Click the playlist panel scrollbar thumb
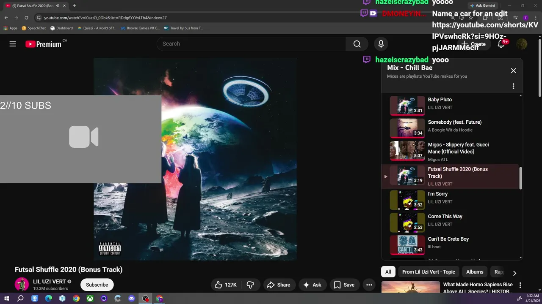Image resolution: width=542 pixels, height=304 pixels. (521, 178)
